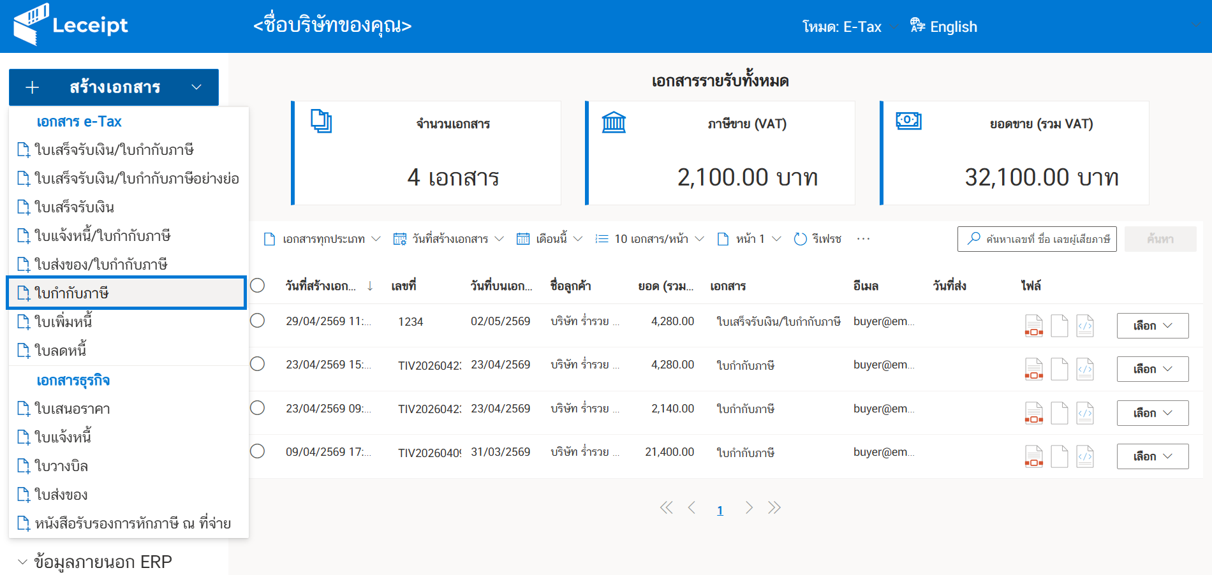Toggle the select-all circle in the table header
Image resolution: width=1212 pixels, height=575 pixels.
tap(258, 286)
